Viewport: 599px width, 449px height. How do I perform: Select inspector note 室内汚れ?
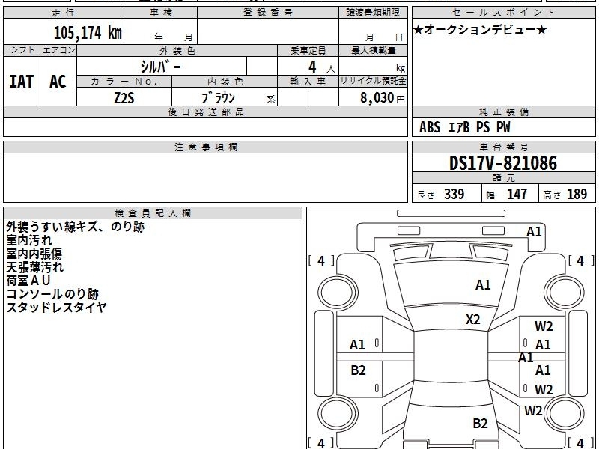tap(29, 240)
